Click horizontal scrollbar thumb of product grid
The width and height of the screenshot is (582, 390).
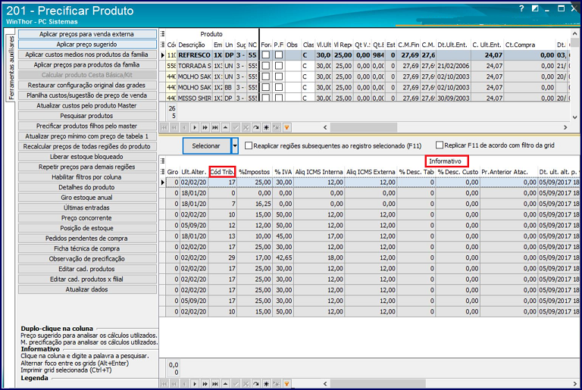(364, 127)
